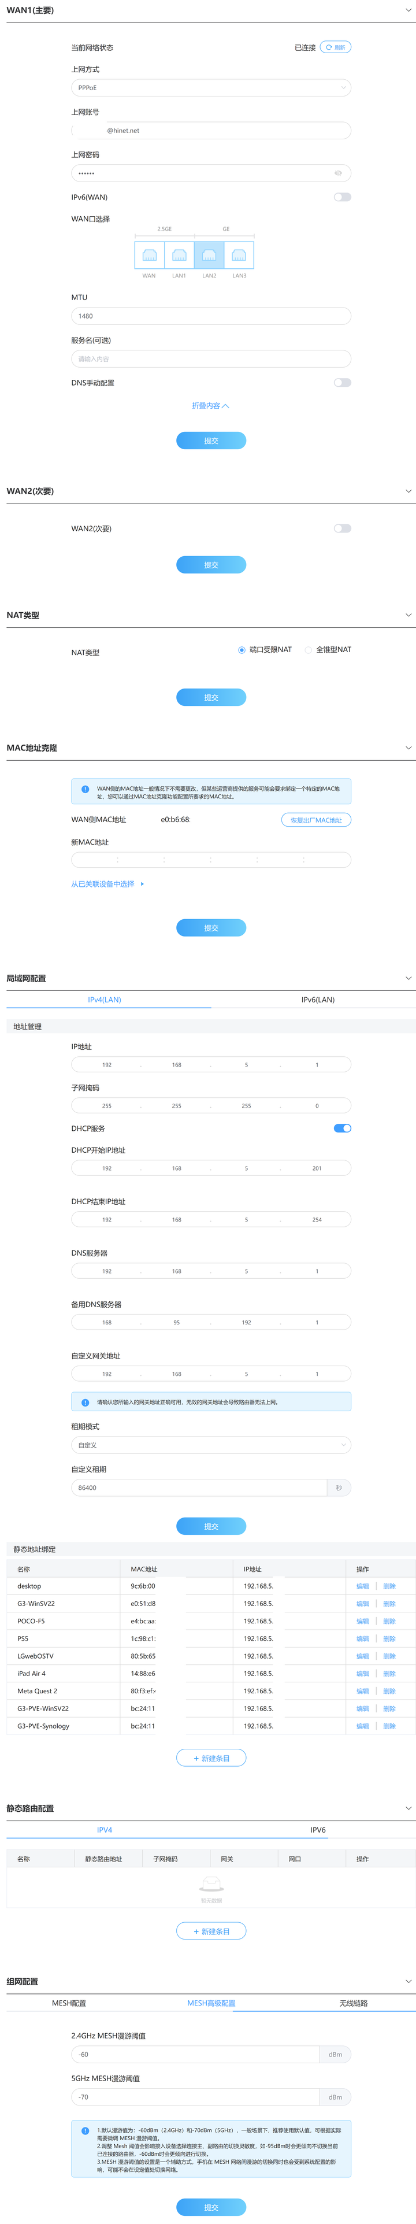The image size is (416, 2224).
Task: Click the 服务名(可选) input field
Action: (x=210, y=359)
